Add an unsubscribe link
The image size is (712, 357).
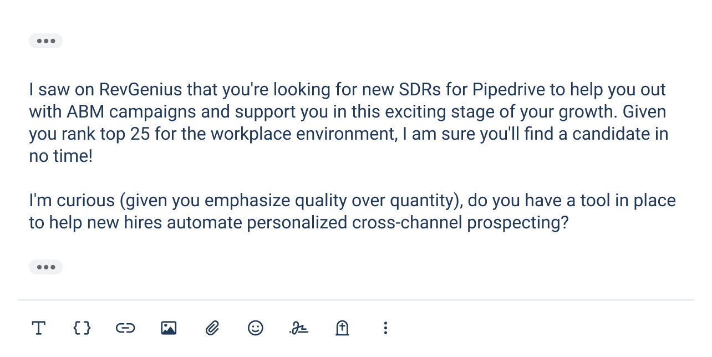342,328
